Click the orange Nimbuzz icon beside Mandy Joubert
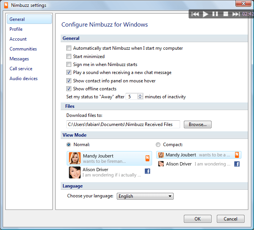The image size is (254, 230). [147, 158]
